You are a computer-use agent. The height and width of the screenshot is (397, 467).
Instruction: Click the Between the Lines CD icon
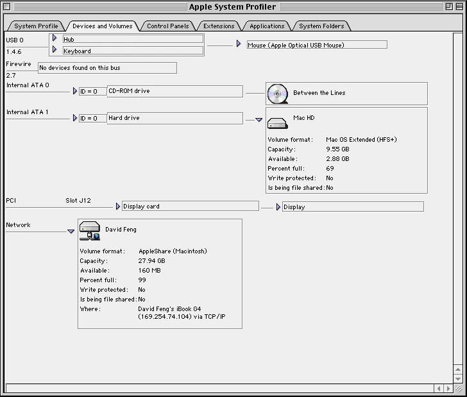pyautogui.click(x=278, y=94)
